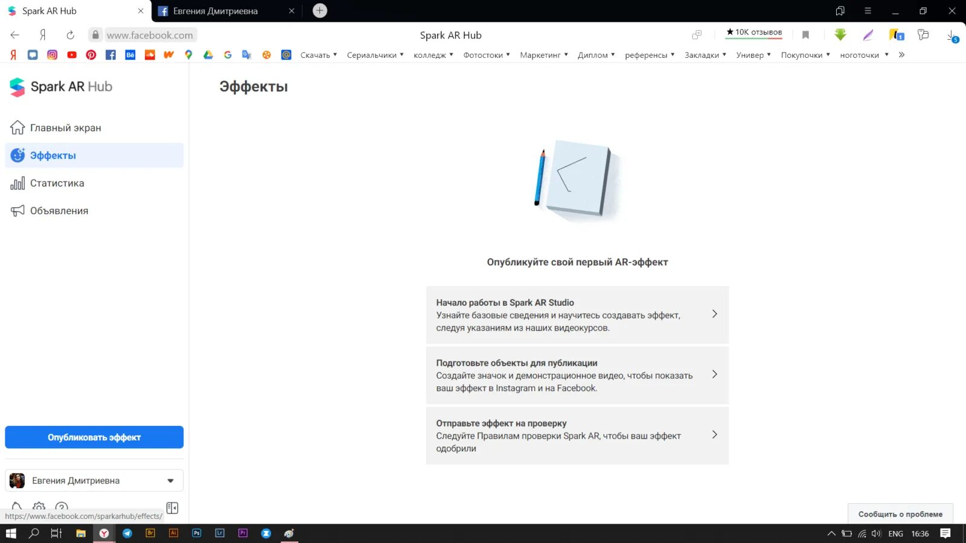This screenshot has width=966, height=543.
Task: Expand the ноготочки bookmarks folder
Action: [864, 55]
